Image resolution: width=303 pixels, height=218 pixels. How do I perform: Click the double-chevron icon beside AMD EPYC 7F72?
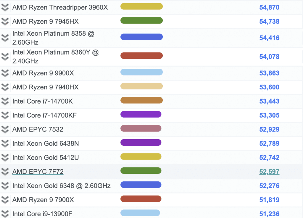point(5,171)
